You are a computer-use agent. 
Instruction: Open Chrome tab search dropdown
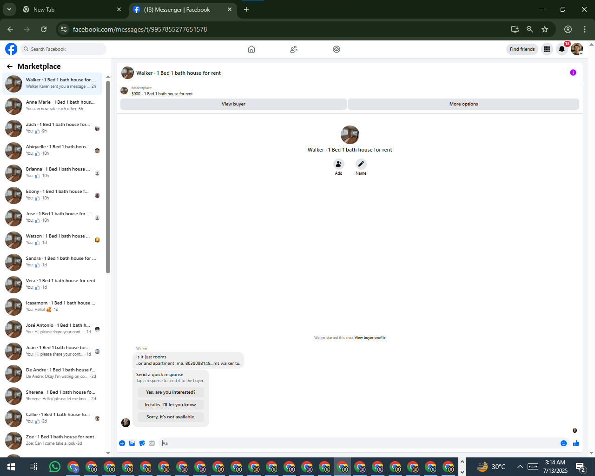click(9, 9)
